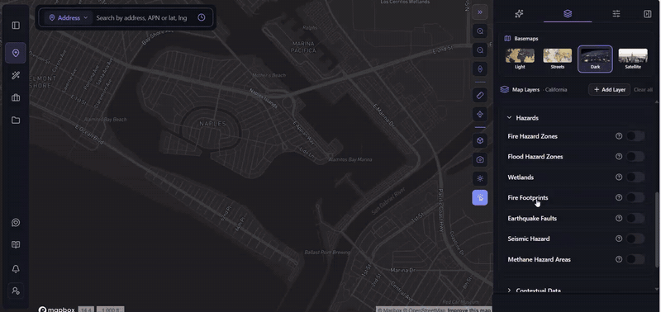Toggle the left sidebar panel icon
661x312 pixels.
(x=16, y=26)
